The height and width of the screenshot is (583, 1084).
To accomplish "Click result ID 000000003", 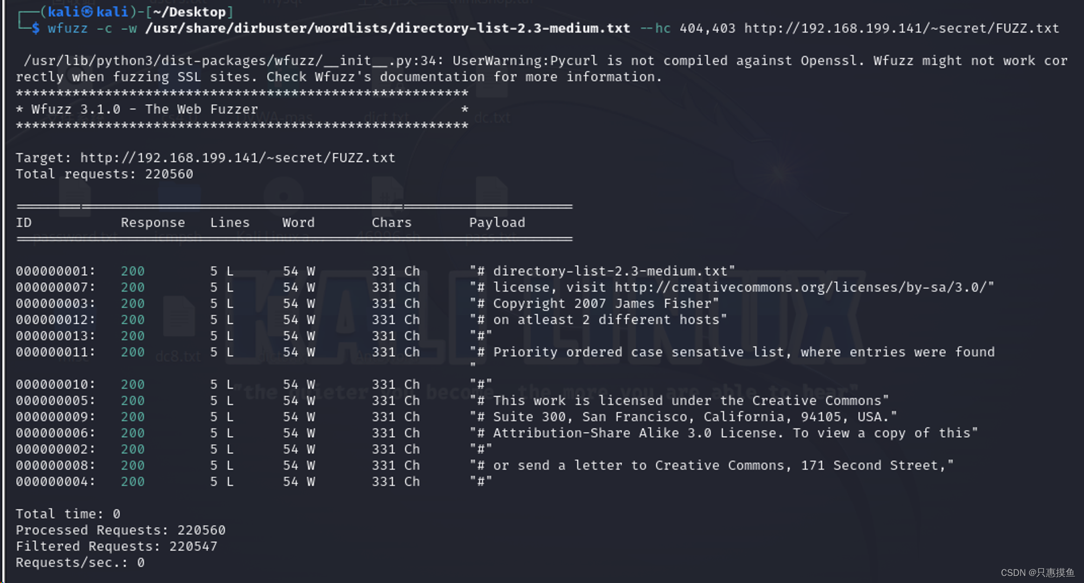I will [x=55, y=303].
